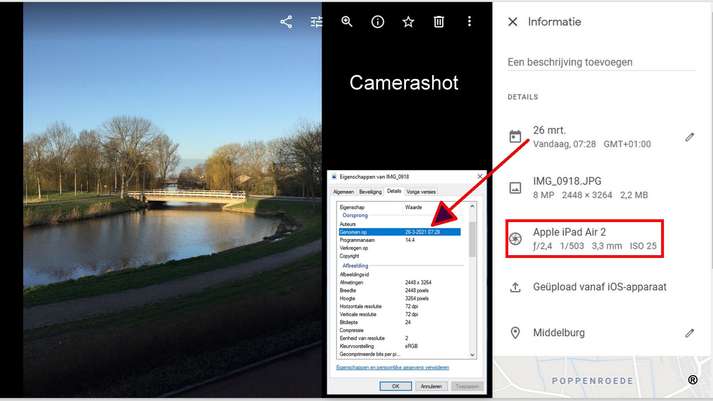Switch to the Beveiliging tab
Screen dimensions: 713x401
pos(370,192)
